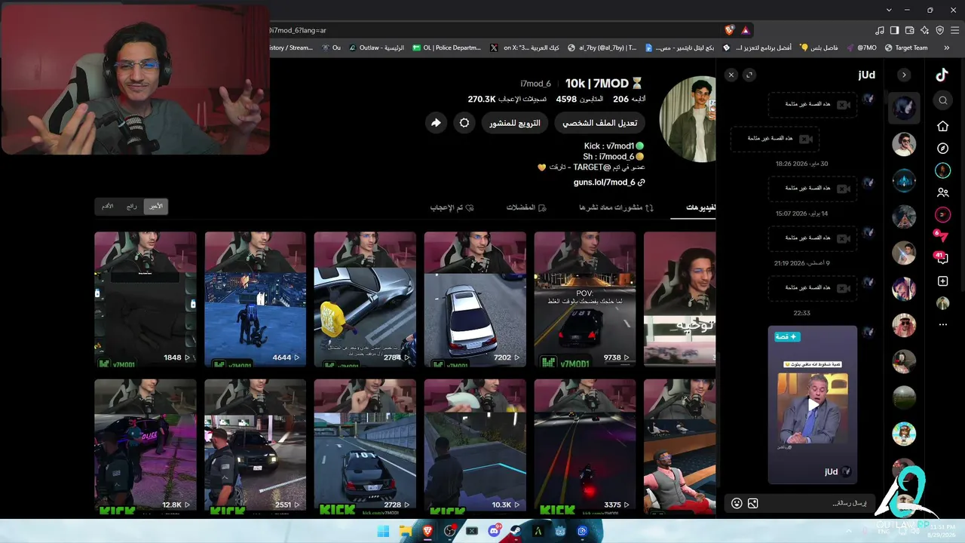Open the video with 2551 views
Screen dimensions: 965x543
tap(256, 446)
